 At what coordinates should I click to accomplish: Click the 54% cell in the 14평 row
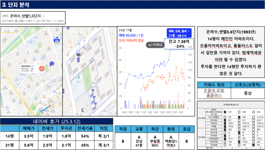click(x=85, y=136)
